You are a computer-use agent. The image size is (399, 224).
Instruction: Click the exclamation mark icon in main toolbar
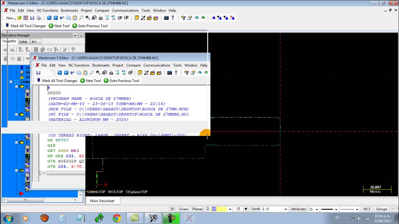(x=173, y=18)
